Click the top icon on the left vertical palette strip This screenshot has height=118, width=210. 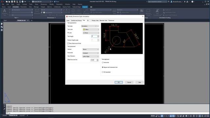2,24
